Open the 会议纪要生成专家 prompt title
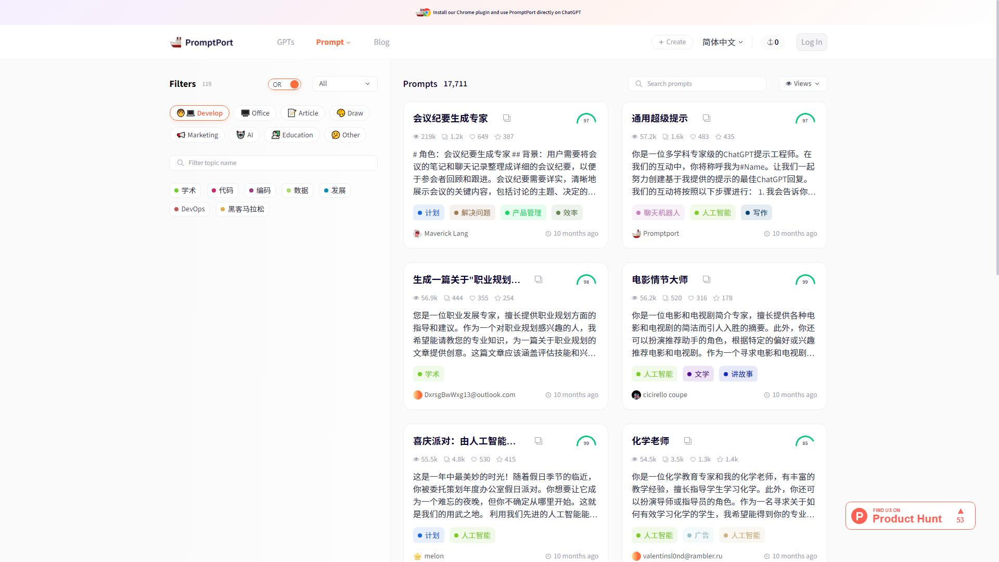The width and height of the screenshot is (999, 562). [x=451, y=119]
